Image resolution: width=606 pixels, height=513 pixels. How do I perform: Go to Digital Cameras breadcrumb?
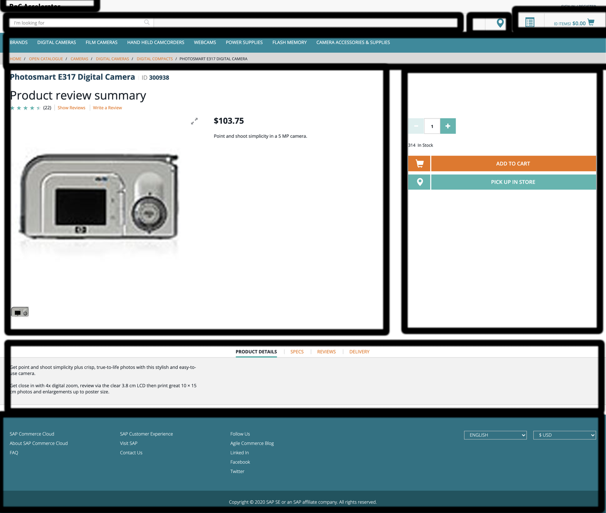pyautogui.click(x=112, y=59)
